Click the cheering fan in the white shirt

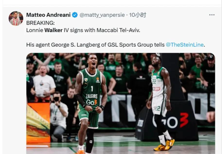[43, 84]
